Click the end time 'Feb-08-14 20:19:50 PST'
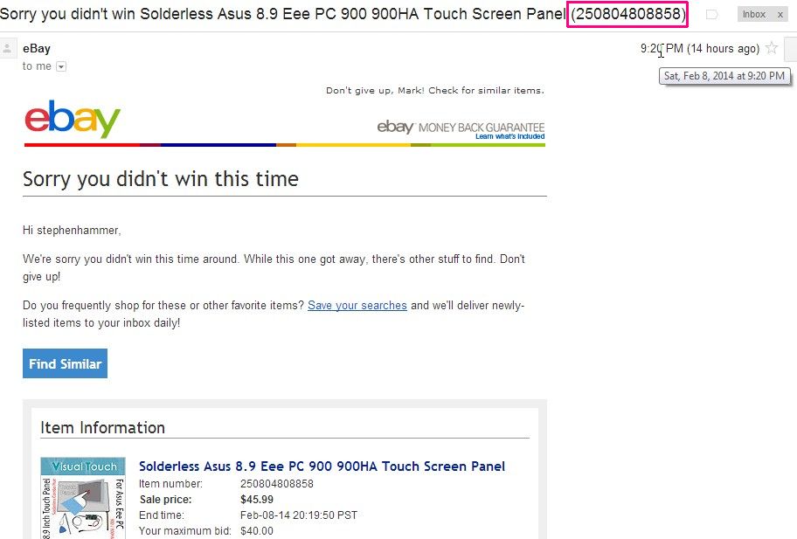The image size is (797, 539). pos(299,515)
